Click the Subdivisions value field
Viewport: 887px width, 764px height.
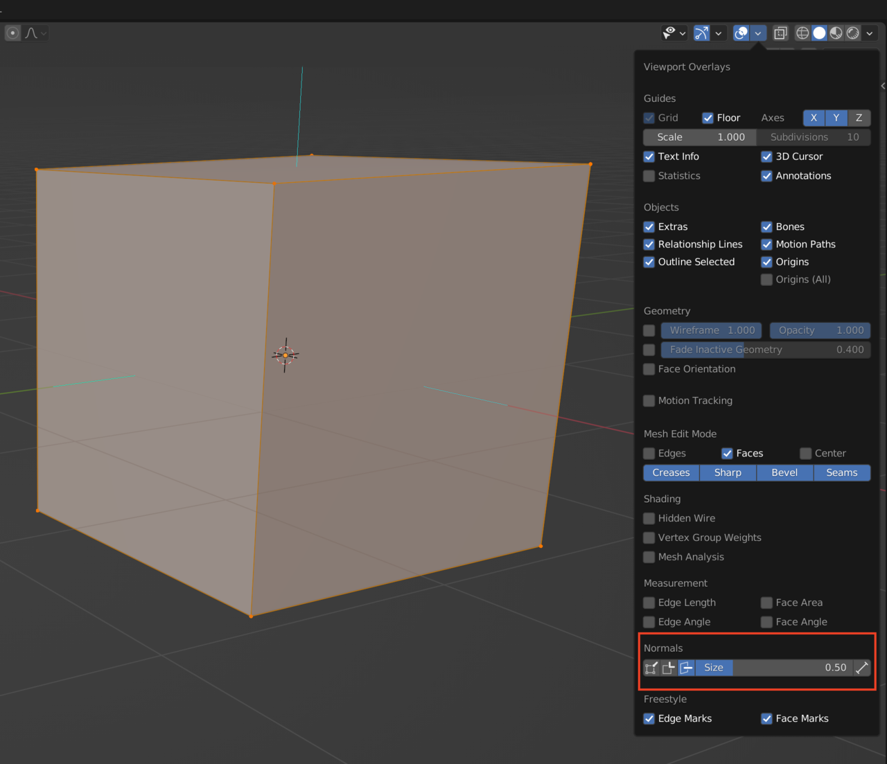[814, 137]
